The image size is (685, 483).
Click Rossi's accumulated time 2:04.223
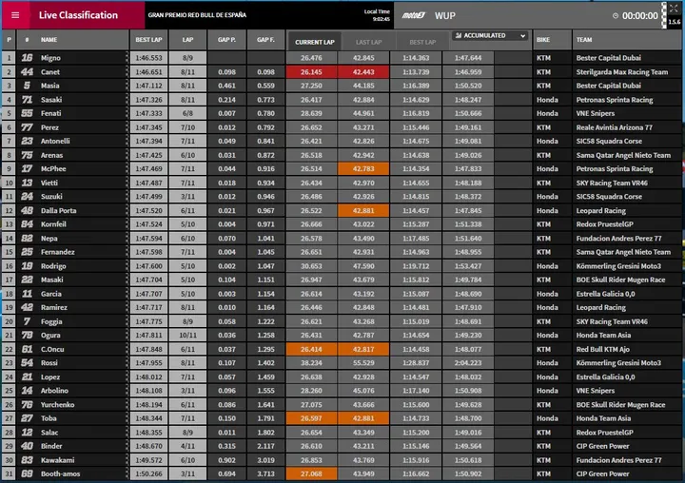pos(468,363)
